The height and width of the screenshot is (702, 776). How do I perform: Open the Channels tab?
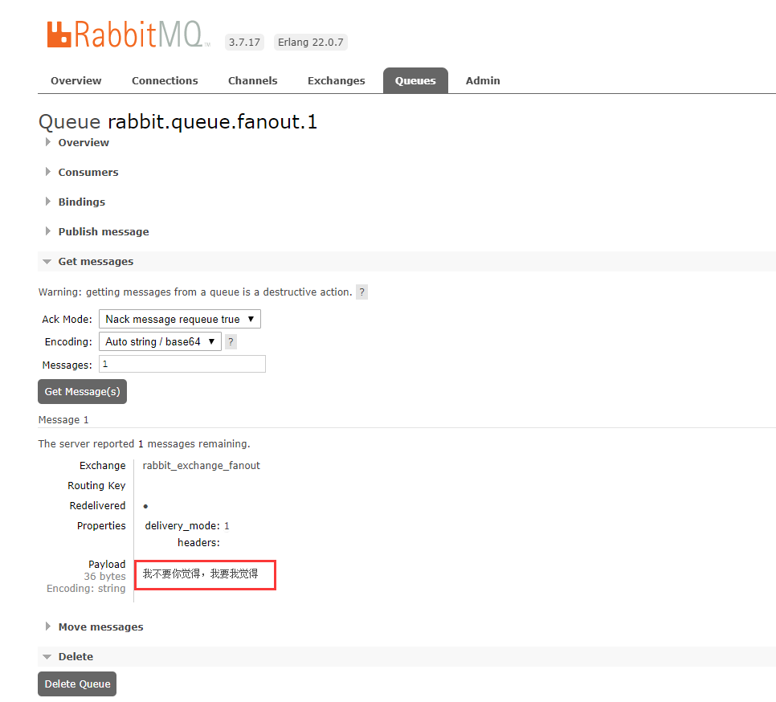click(252, 80)
